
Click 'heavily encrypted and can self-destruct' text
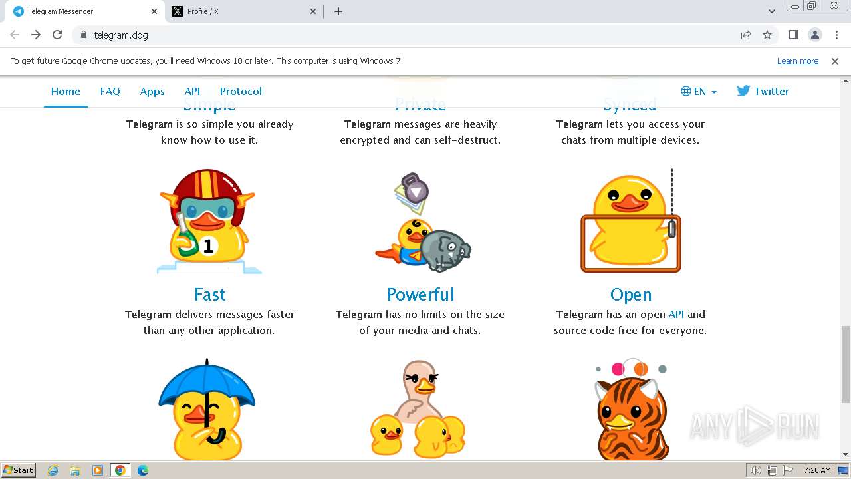(420, 132)
